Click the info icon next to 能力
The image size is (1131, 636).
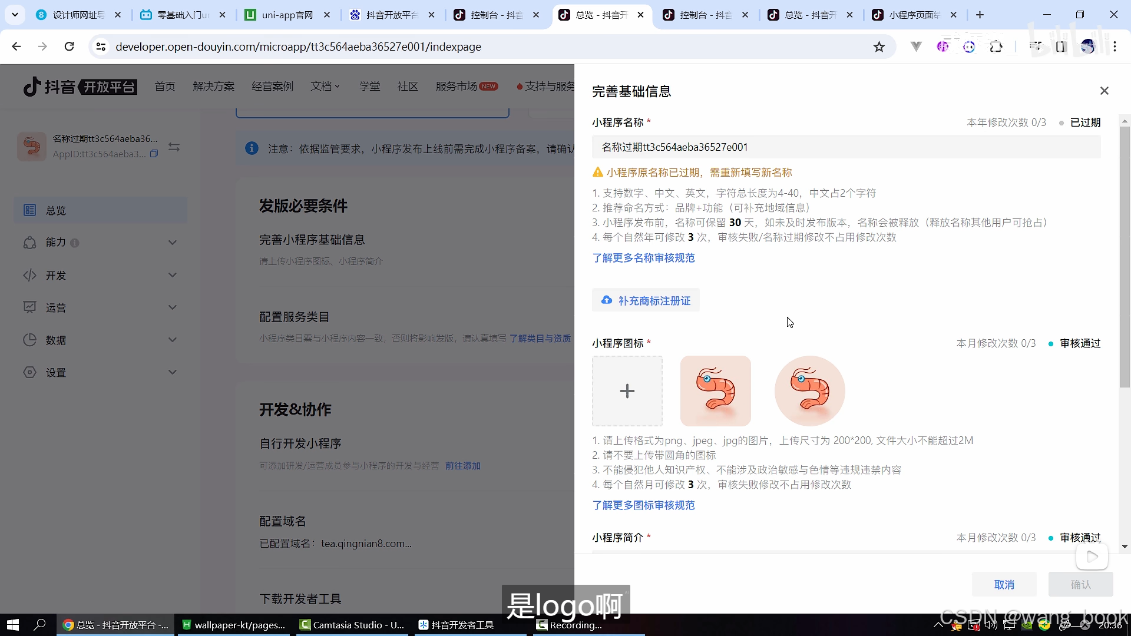click(75, 243)
